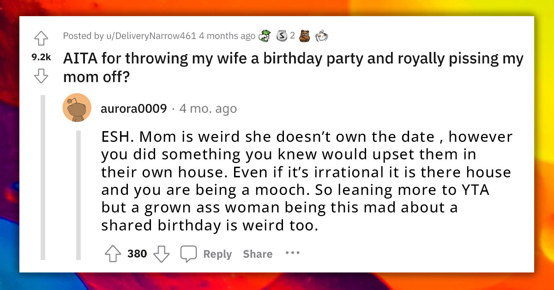Click the facepalm Snoo award icon

click(x=322, y=36)
